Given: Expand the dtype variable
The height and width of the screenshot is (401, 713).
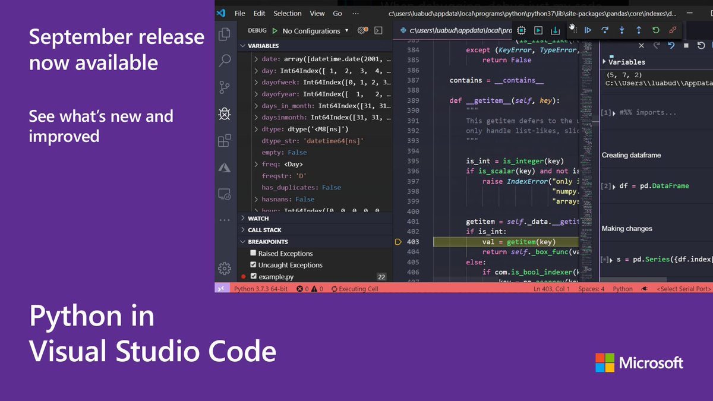Looking at the screenshot, I should click(x=256, y=129).
